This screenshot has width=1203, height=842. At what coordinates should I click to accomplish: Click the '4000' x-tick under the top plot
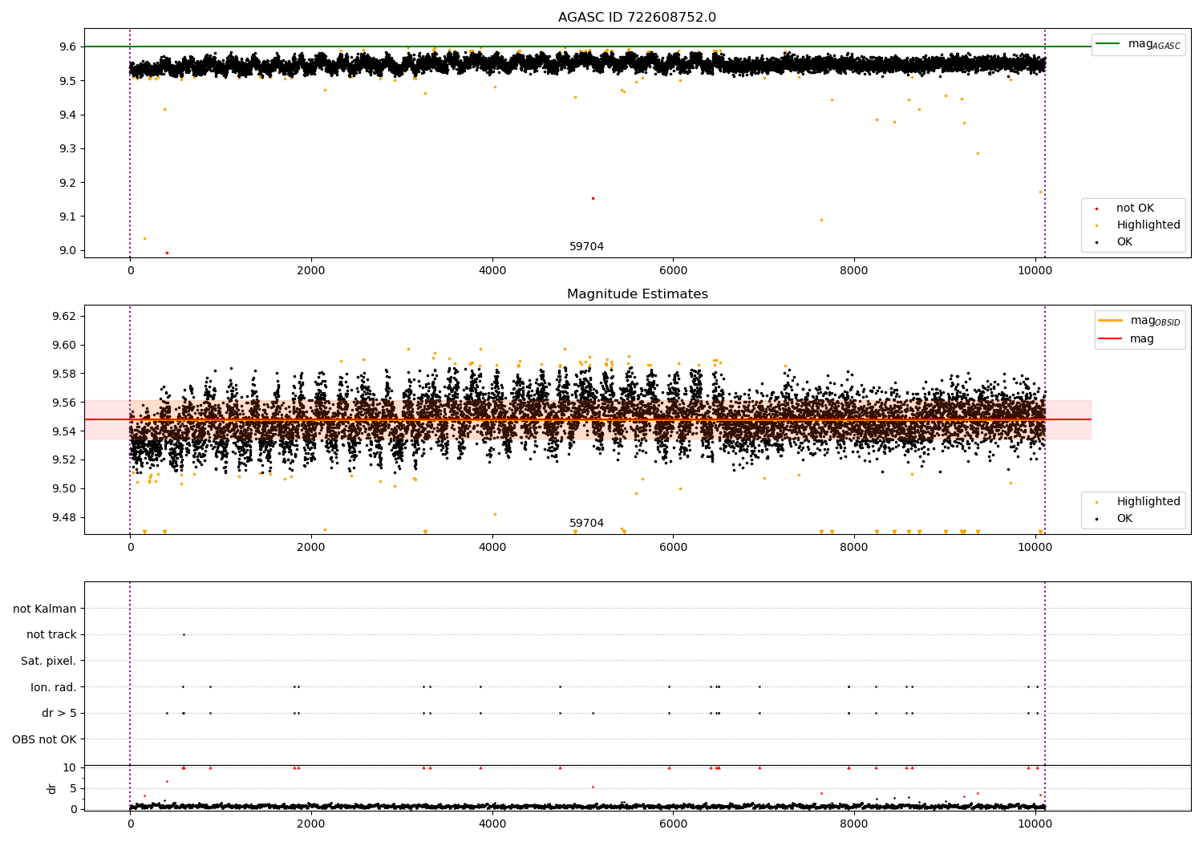point(492,271)
